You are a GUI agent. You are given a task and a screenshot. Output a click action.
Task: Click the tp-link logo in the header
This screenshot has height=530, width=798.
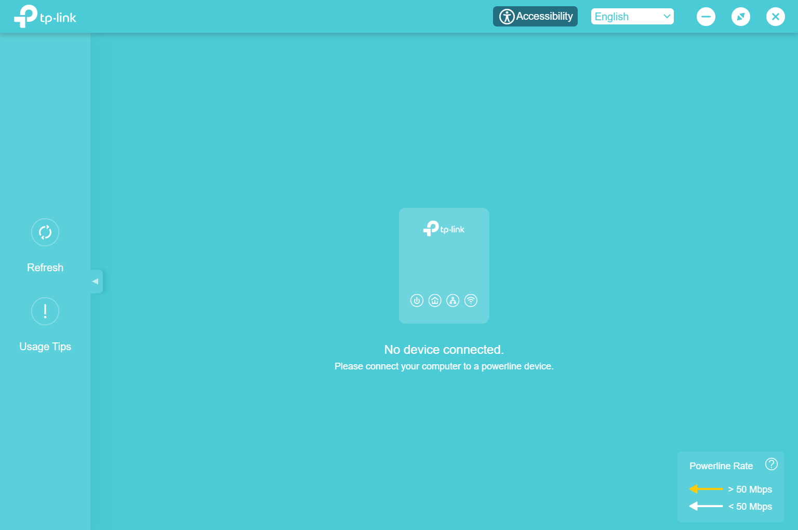click(45, 17)
